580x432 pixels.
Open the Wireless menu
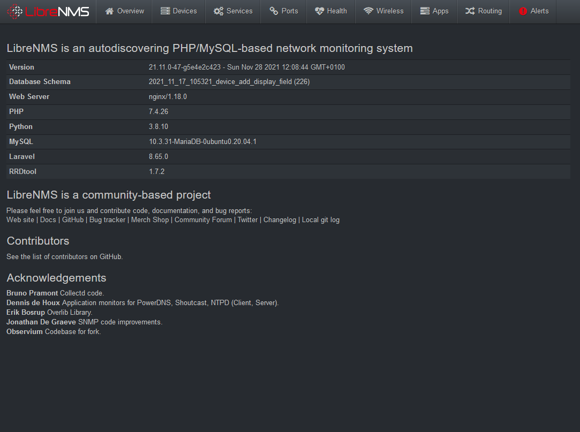tap(383, 11)
